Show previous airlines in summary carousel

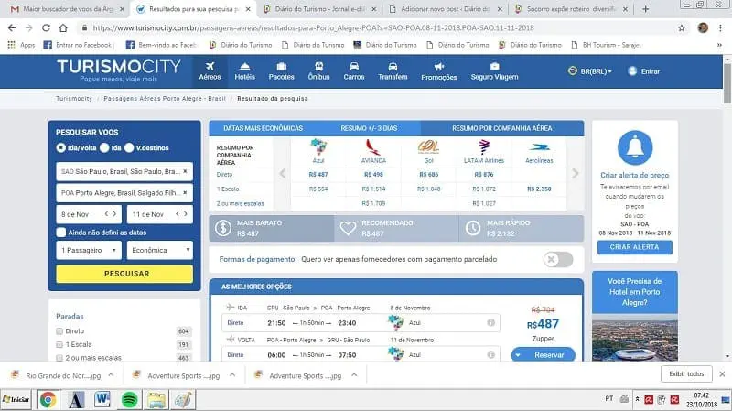283,174
